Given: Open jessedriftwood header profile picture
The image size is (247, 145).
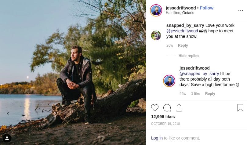Looking at the screenshot, I should tap(156, 10).
